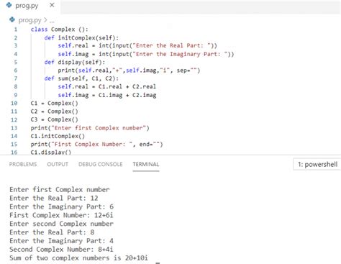Screen dimensions: 341x264
Task: Open the PROBLEMS panel tab
Action: pyautogui.click(x=23, y=164)
